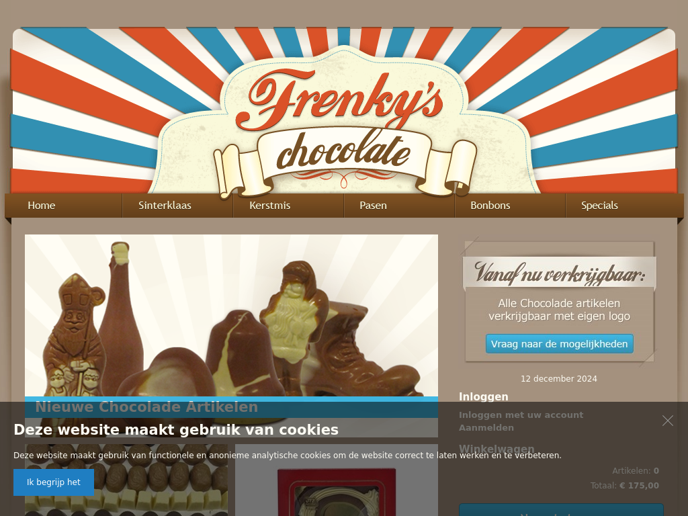Image resolution: width=688 pixels, height=516 pixels.
Task: Click the Winkelwagen heading
Action: [x=497, y=449]
